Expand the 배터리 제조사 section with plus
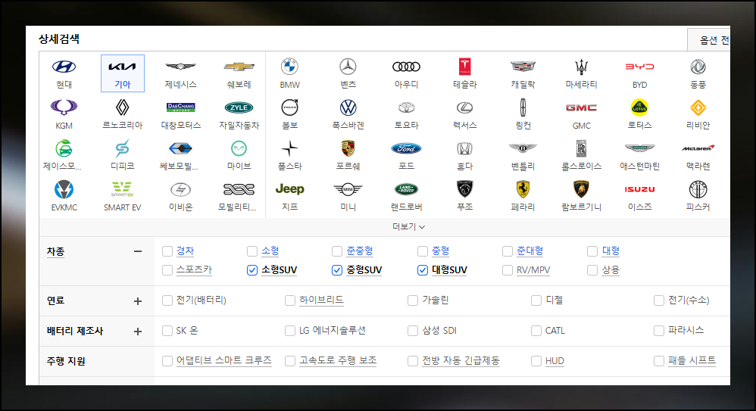 (138, 332)
